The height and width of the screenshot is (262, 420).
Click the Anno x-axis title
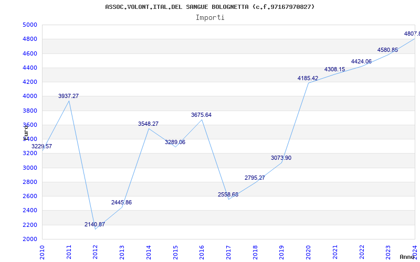point(407,257)
